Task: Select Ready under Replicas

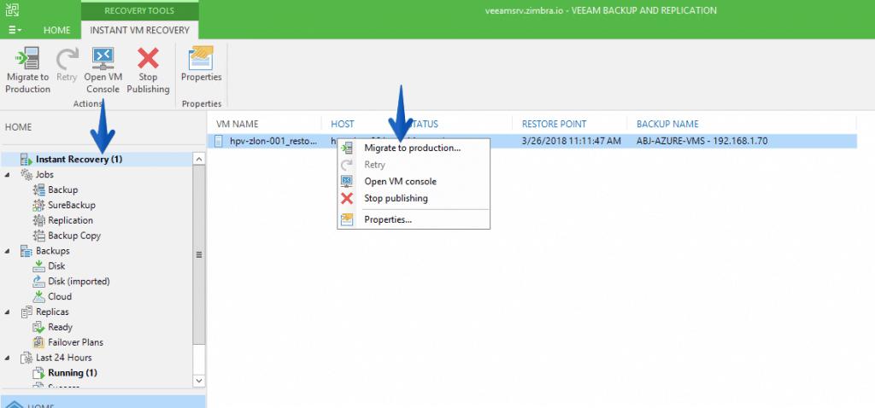Action: tap(61, 327)
